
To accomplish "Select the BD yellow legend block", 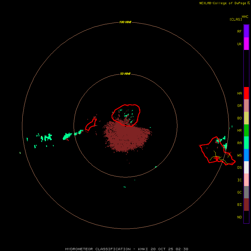I will tap(246, 118).
